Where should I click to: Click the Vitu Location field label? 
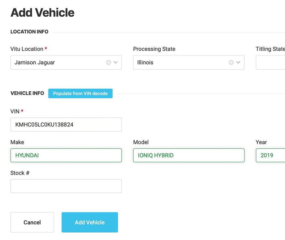tap(27, 49)
